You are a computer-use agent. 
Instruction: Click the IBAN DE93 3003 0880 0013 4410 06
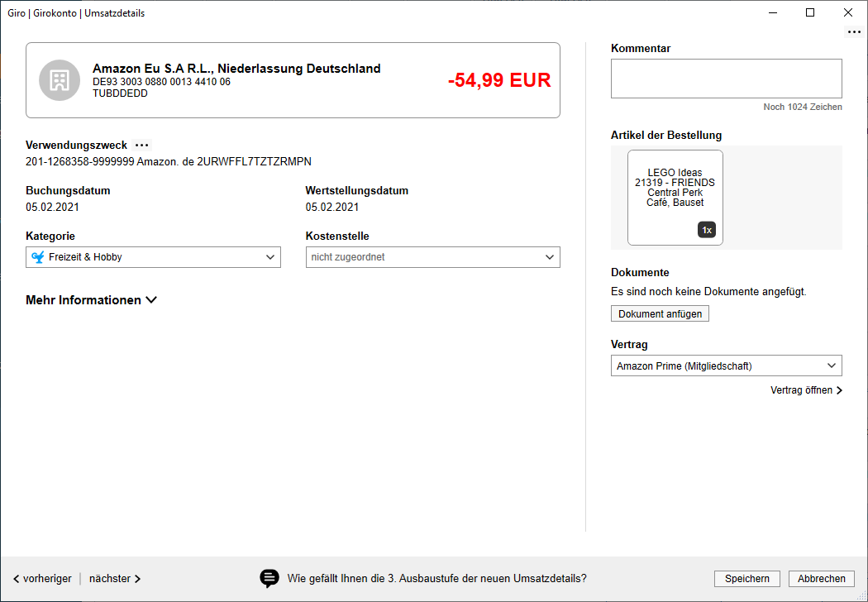(x=161, y=81)
